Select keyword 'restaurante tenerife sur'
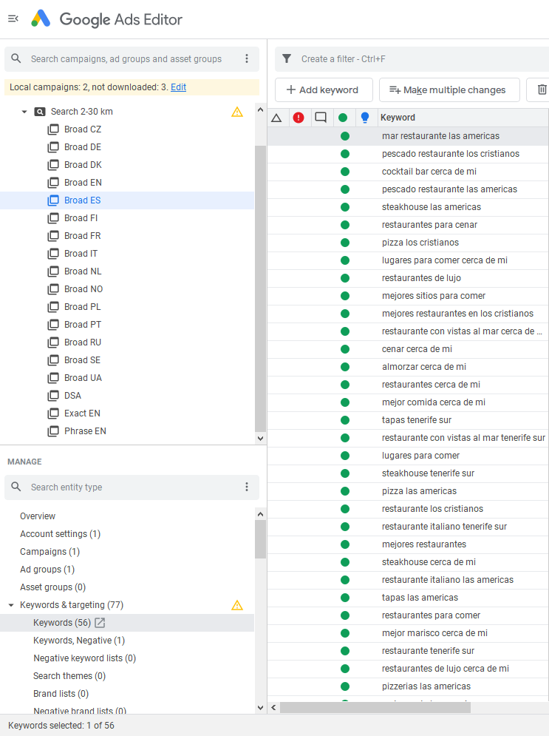 click(x=428, y=651)
